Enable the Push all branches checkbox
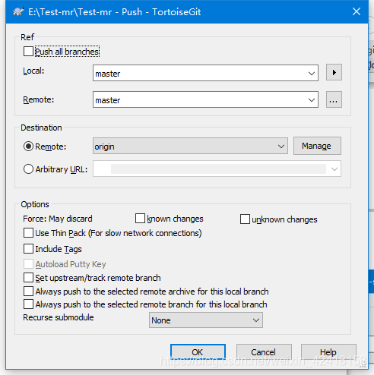374x375 pixels. tap(28, 52)
